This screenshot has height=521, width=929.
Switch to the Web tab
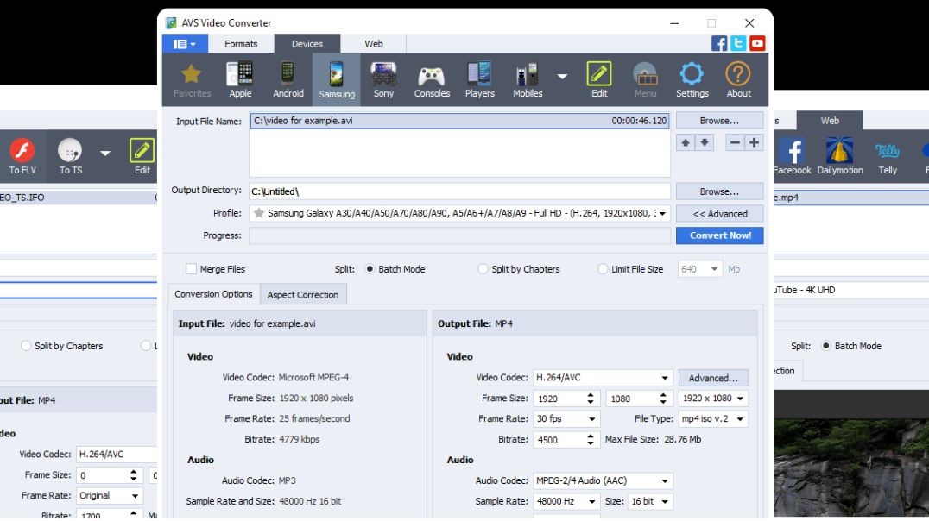pos(373,44)
